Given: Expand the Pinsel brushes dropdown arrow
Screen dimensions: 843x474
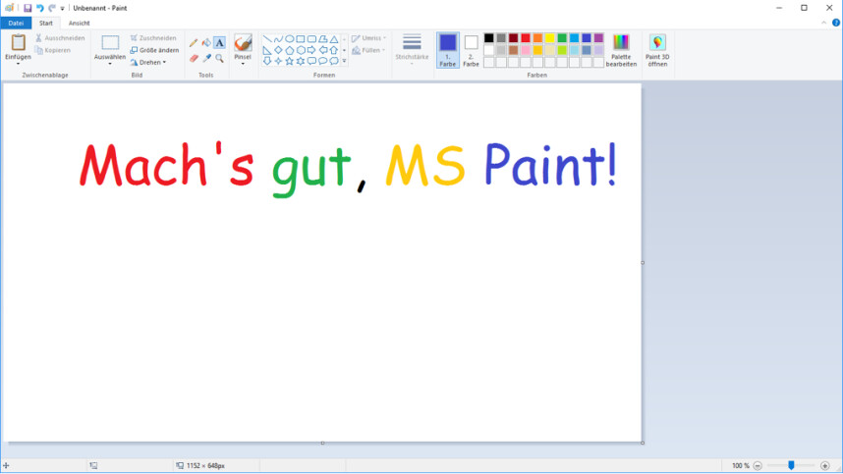Looking at the screenshot, I should 243,64.
